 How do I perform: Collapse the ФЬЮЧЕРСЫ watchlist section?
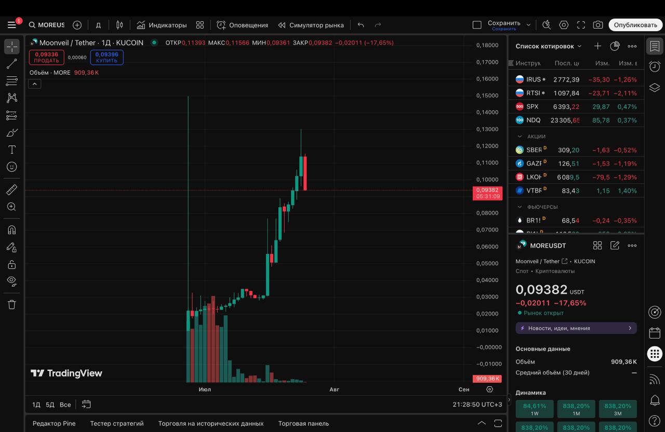(520, 207)
